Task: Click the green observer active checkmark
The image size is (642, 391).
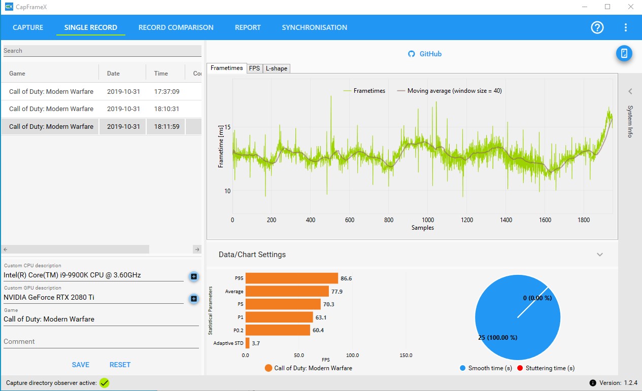Action: pyautogui.click(x=105, y=383)
